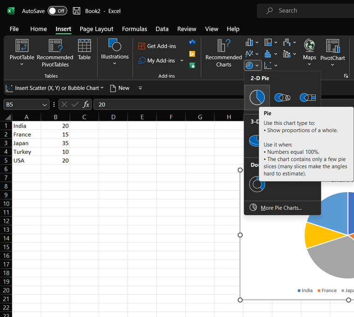Choose the Bar of Pie chart type
This screenshot has height=317, width=354.
pyautogui.click(x=307, y=97)
